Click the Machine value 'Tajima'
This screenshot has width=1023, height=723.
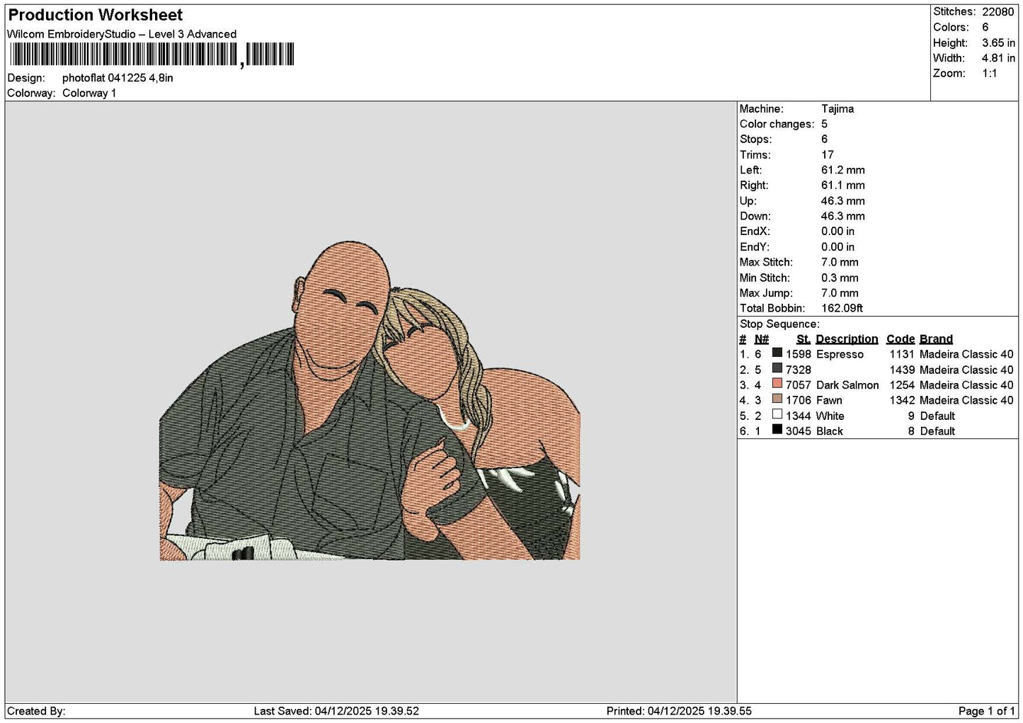(838, 109)
